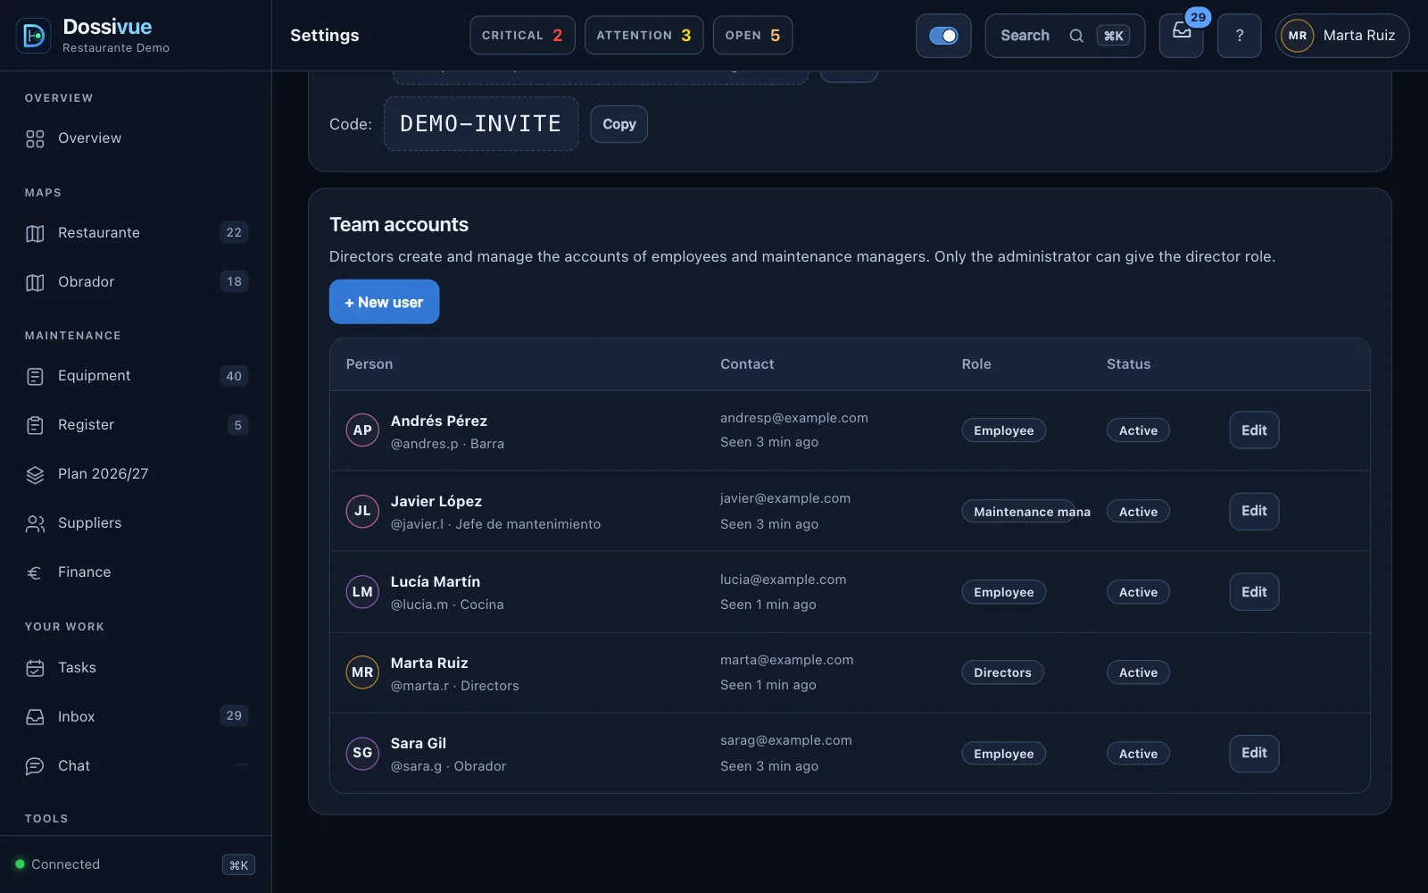
Task: Click the Person column header
Action: tap(369, 364)
